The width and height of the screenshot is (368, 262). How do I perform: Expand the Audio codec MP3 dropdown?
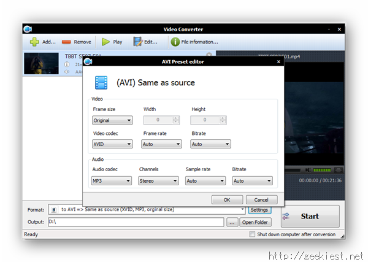(111, 181)
